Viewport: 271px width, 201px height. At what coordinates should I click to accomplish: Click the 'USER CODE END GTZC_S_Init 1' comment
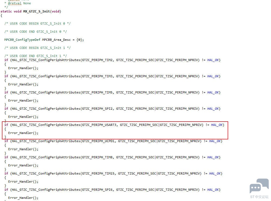click(x=36, y=56)
